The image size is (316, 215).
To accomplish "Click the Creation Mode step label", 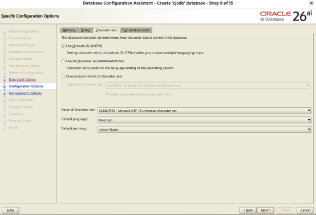I will pyautogui.click(x=20, y=38).
